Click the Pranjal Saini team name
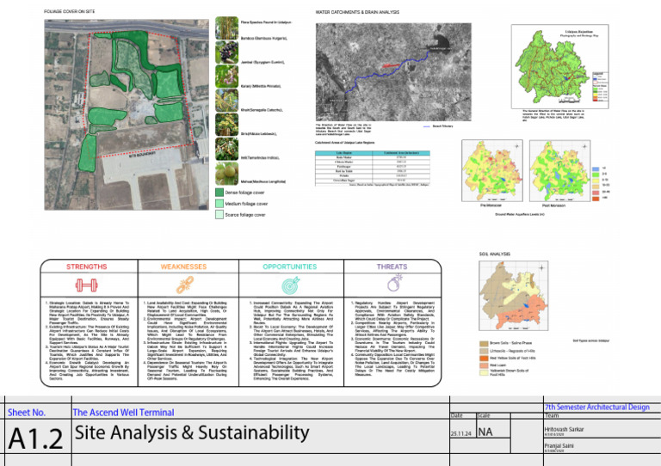 (x=559, y=445)
